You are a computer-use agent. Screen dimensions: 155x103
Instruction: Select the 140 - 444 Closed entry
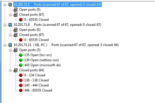pyautogui.click(x=36, y=85)
